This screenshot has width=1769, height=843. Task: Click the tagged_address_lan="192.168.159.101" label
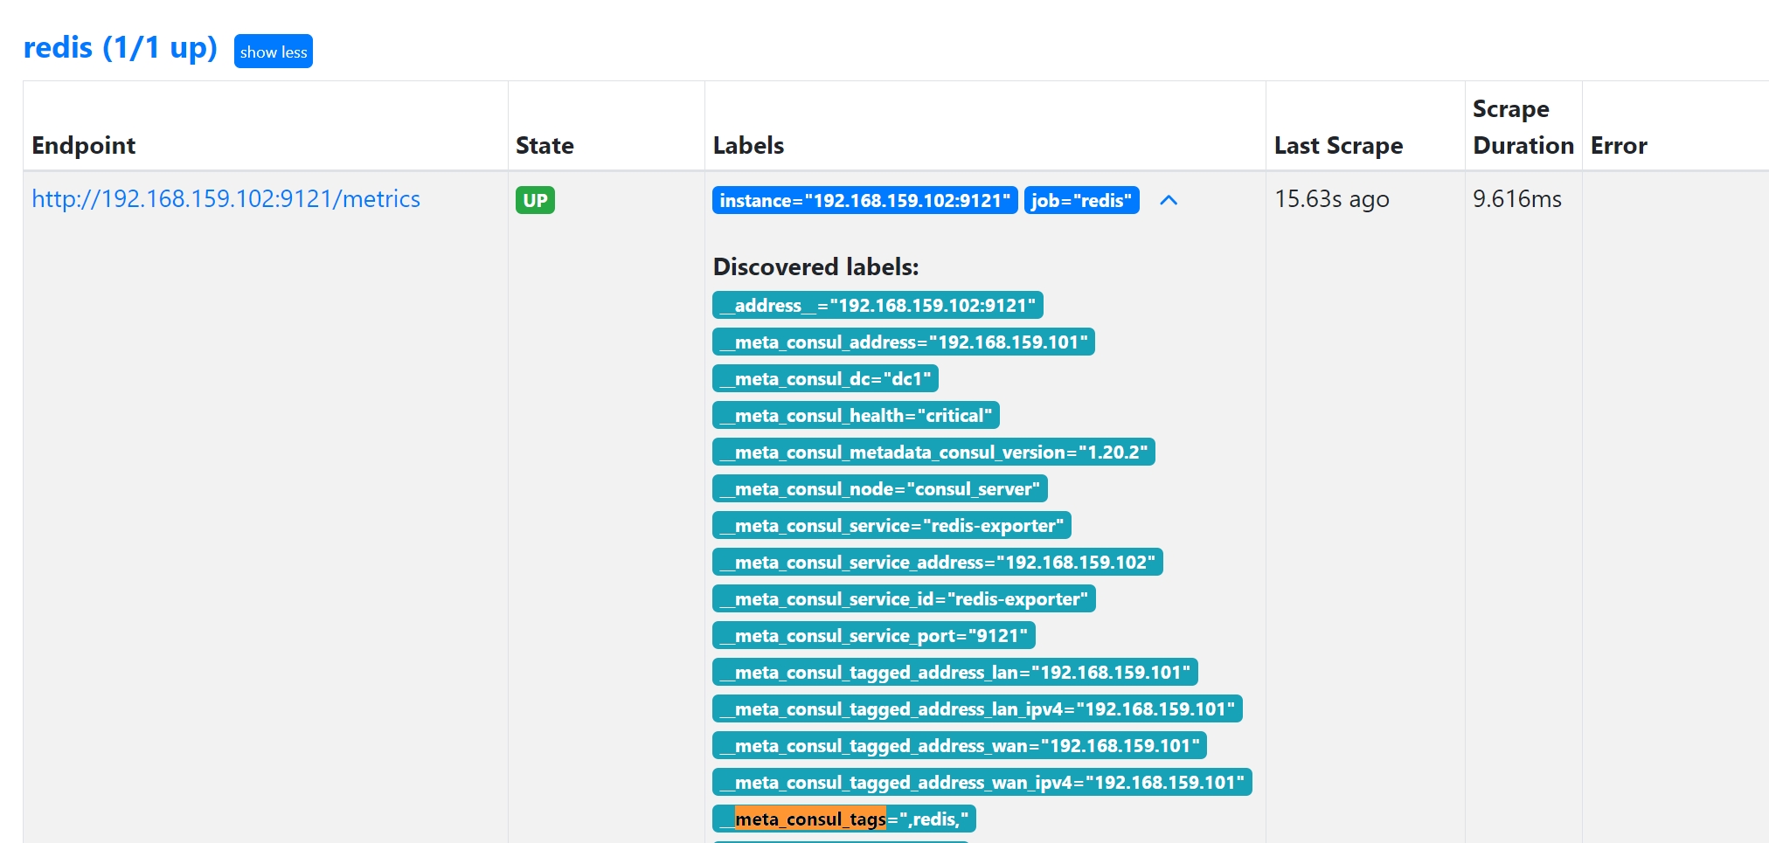click(x=955, y=672)
